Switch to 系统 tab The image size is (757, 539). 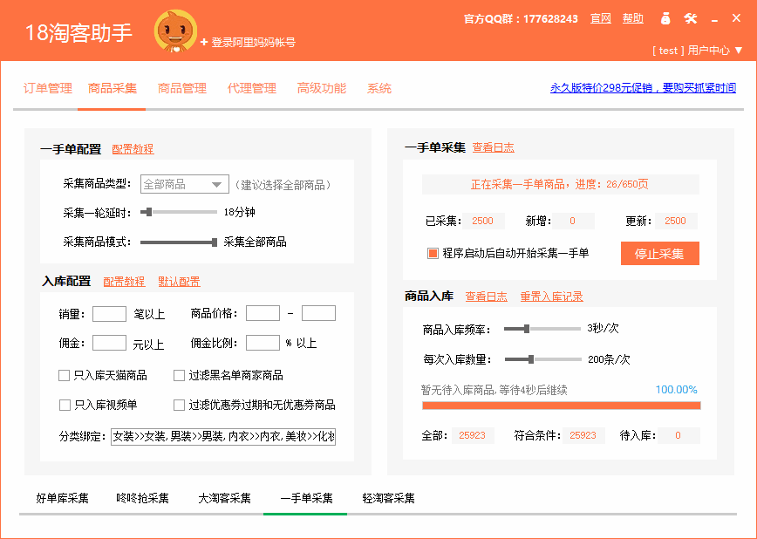tap(379, 88)
